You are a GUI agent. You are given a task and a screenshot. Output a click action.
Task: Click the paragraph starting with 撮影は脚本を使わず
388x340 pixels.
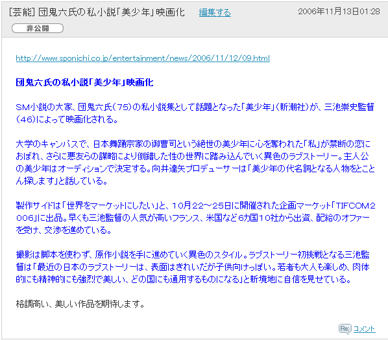point(193,267)
